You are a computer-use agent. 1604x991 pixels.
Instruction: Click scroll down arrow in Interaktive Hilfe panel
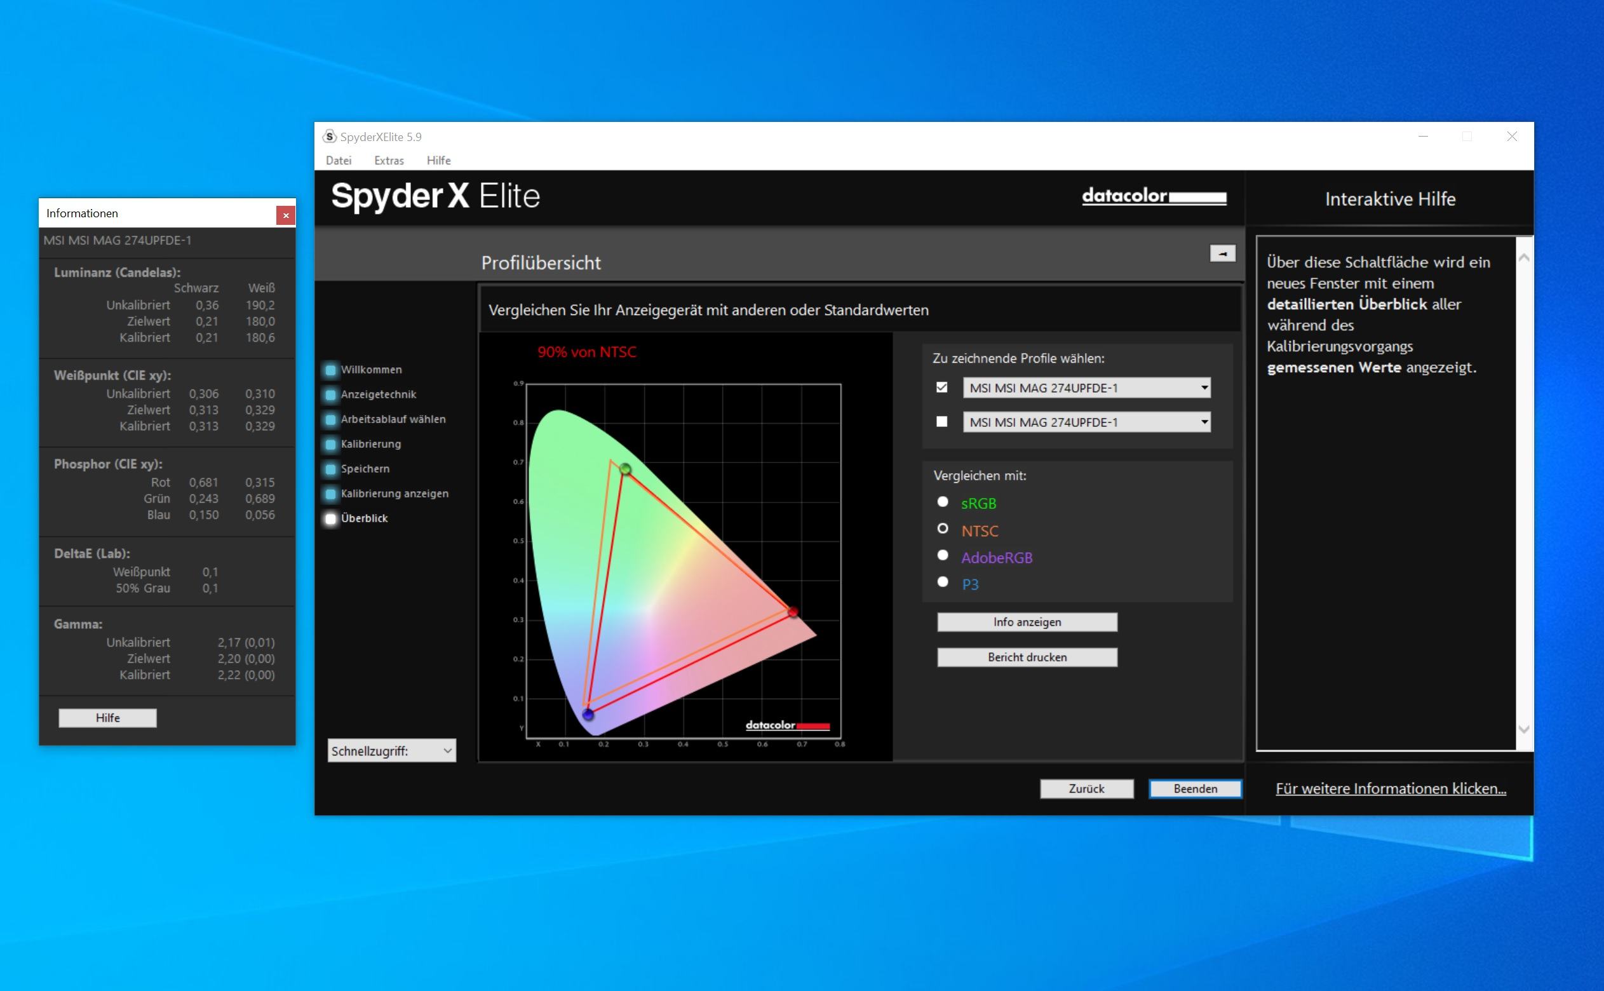click(1524, 729)
